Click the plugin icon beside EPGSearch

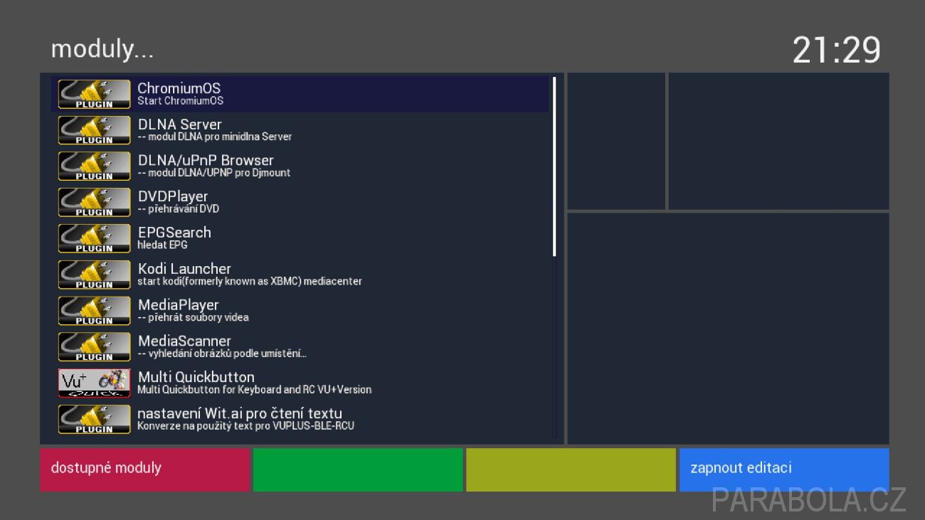94,238
